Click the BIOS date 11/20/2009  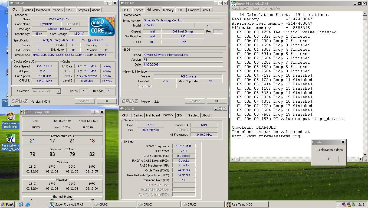[183, 64]
